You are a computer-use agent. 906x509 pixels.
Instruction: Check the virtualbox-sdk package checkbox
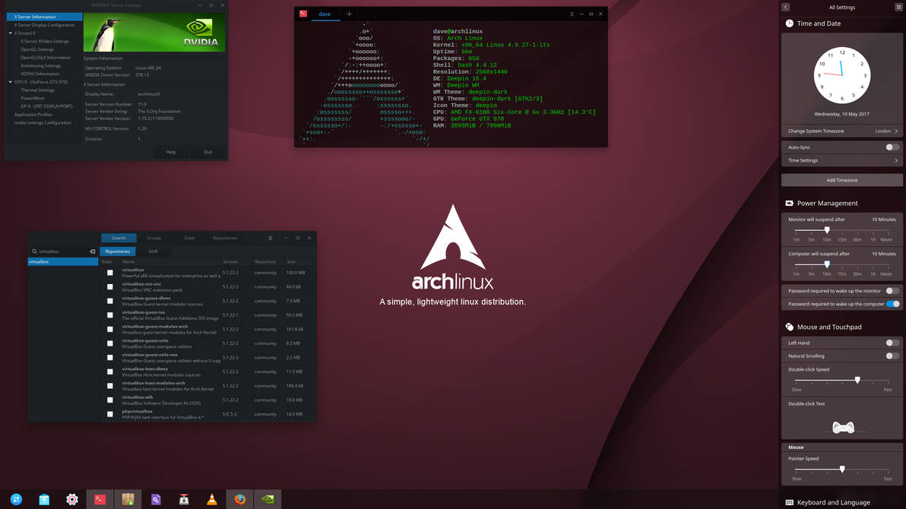tap(109, 400)
